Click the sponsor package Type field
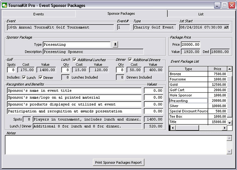 (x=77, y=44)
